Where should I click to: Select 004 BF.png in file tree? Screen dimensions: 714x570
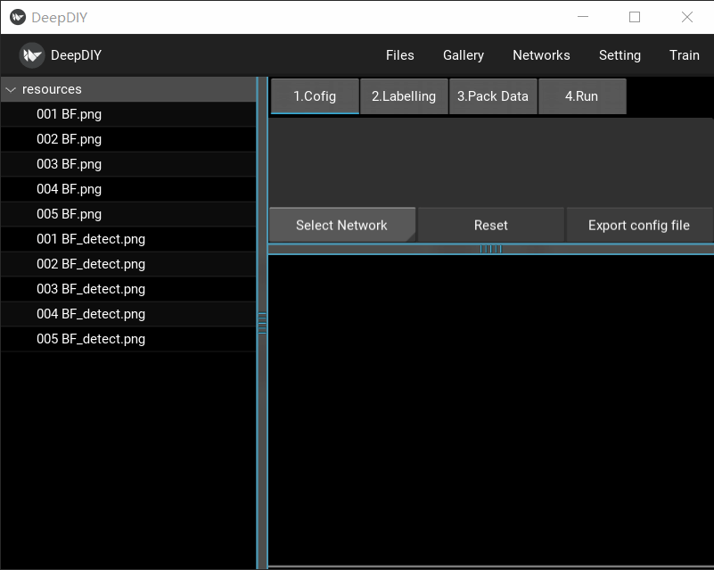click(128, 189)
